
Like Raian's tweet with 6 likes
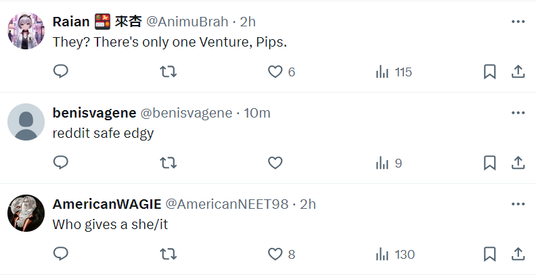click(x=281, y=72)
